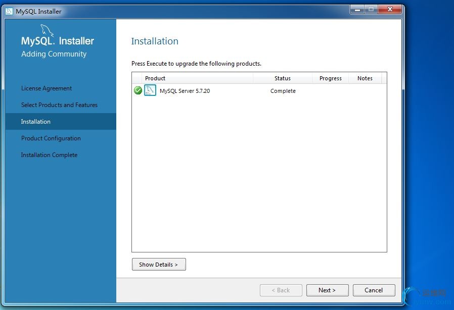Open the License Agreement step
Image resolution: width=454 pixels, height=310 pixels.
point(47,88)
